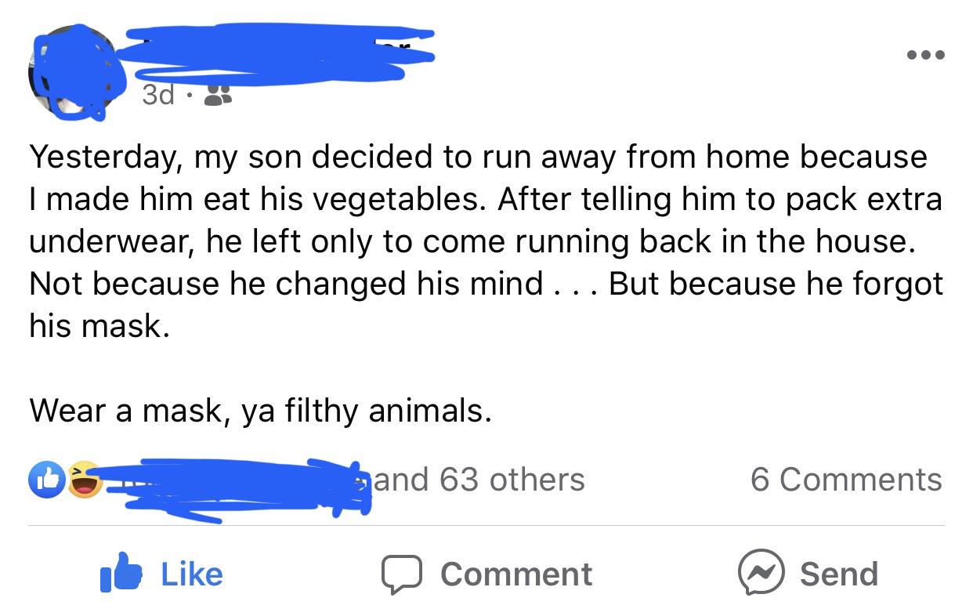Click the "Like" text label
Screen dimensions: 973x616
192,574
